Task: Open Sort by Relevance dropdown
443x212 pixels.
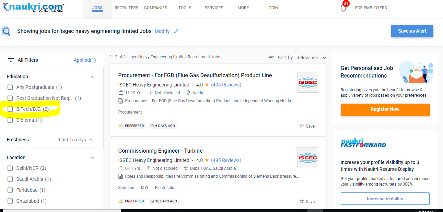Action: tap(298, 58)
